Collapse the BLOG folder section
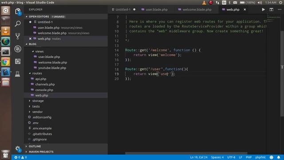The height and width of the screenshot is (160, 284). tap(66, 44)
